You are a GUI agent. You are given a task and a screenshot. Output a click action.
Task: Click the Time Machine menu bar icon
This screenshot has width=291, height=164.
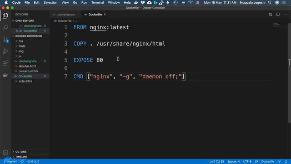tap(176, 3)
